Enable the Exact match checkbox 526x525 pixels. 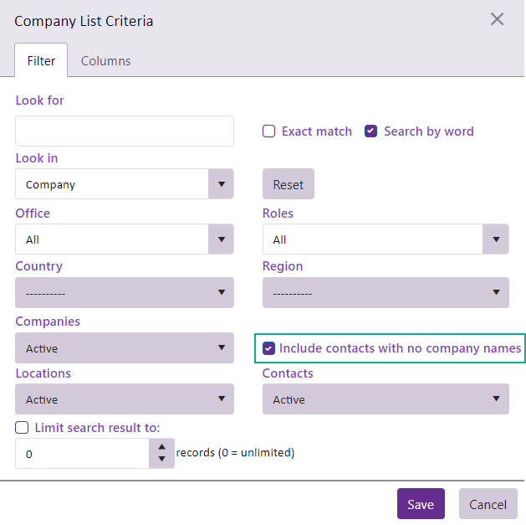(269, 131)
